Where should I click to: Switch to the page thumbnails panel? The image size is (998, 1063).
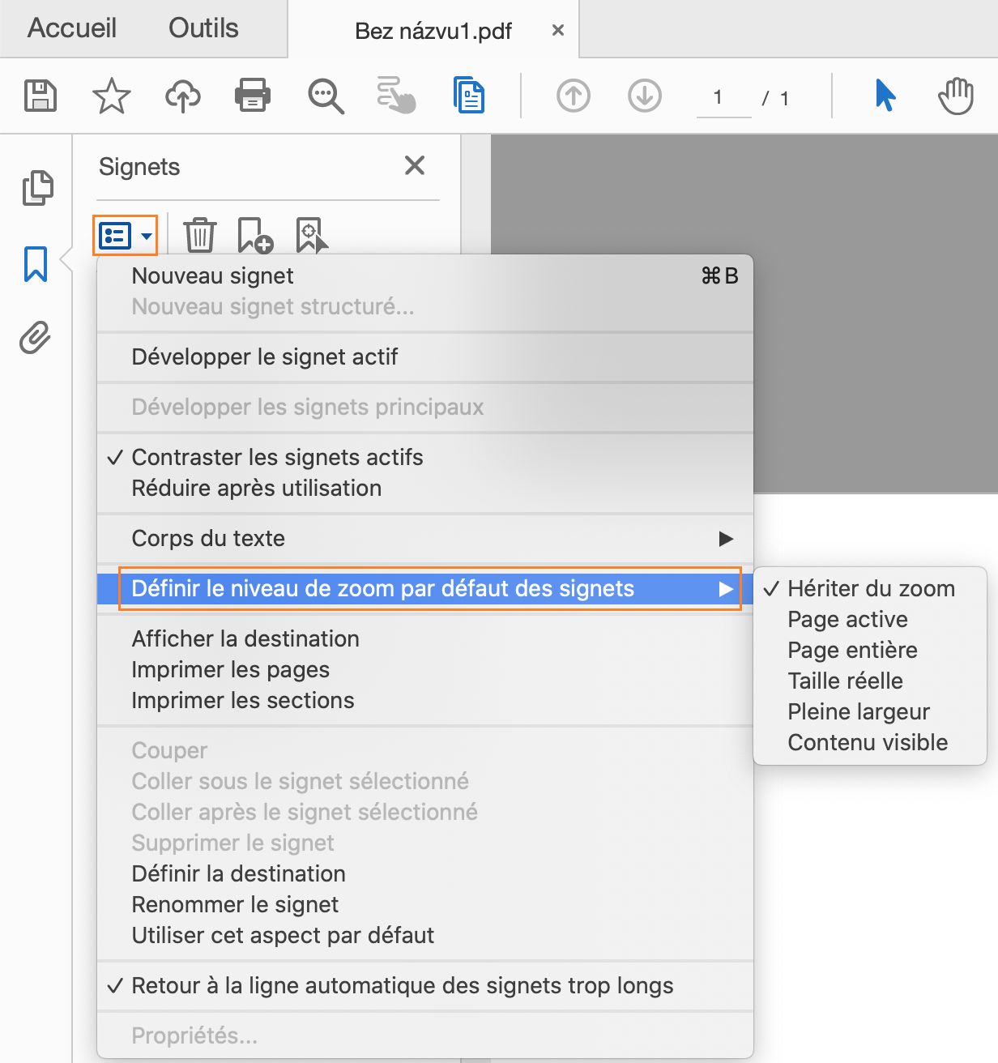click(36, 187)
